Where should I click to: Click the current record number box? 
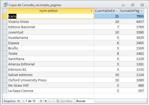[x=32, y=101]
